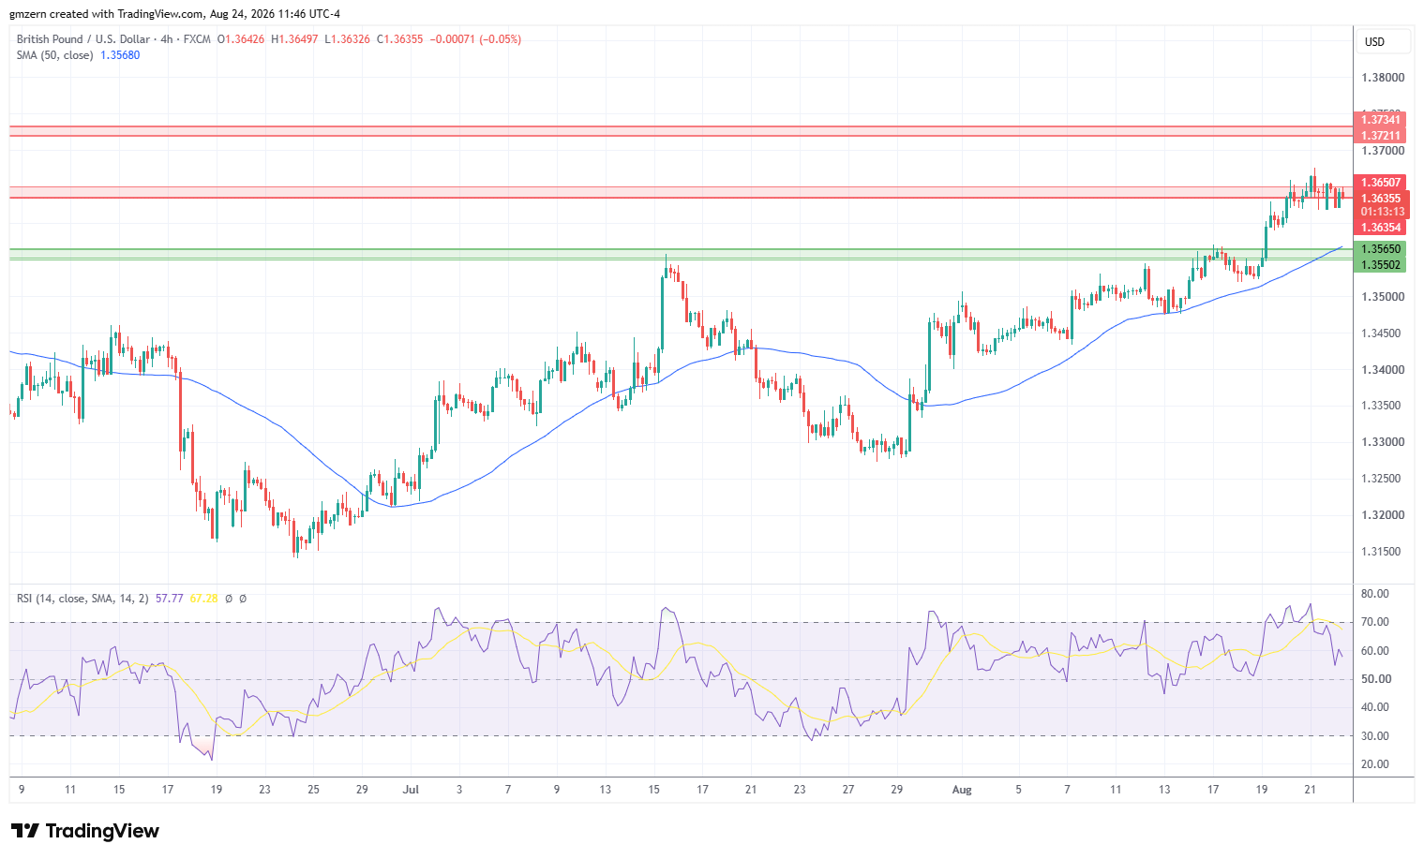Click the 25 date label on the time axis
The height and width of the screenshot is (859, 1424).
pos(313,790)
